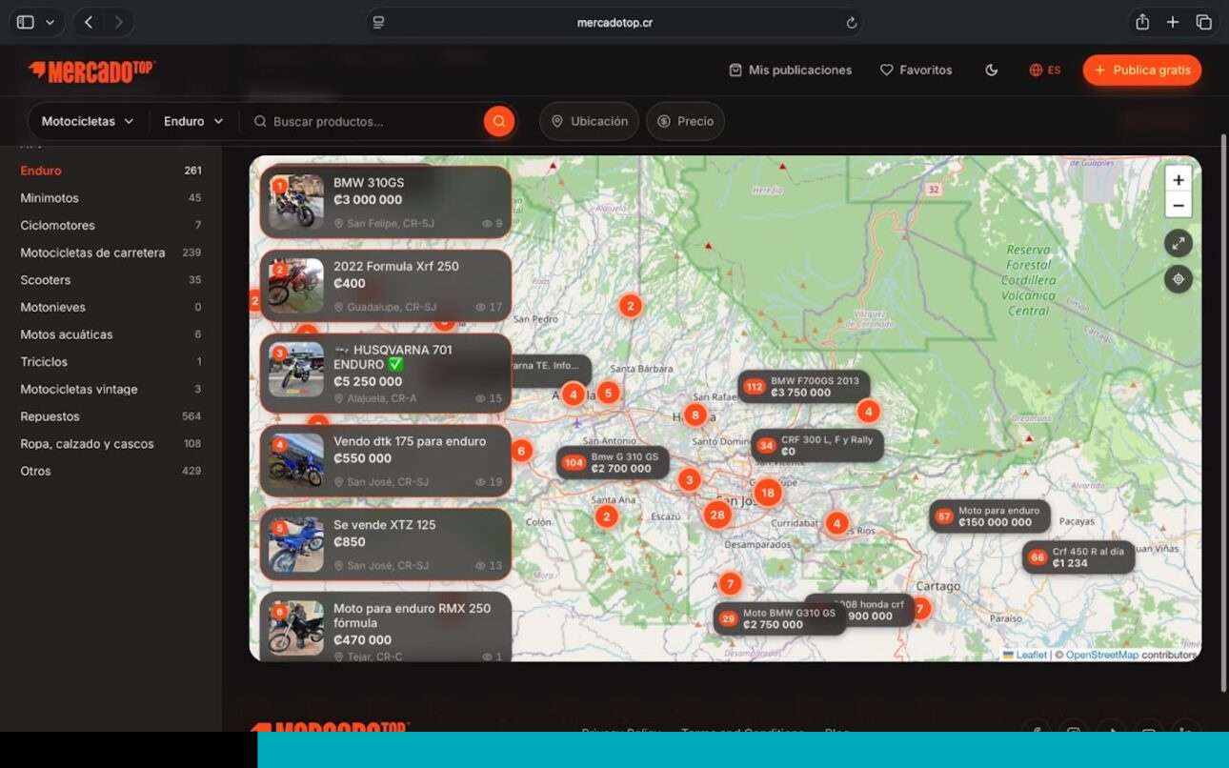The image size is (1229, 768).
Task: Open the Ubicación location filter
Action: (x=590, y=121)
